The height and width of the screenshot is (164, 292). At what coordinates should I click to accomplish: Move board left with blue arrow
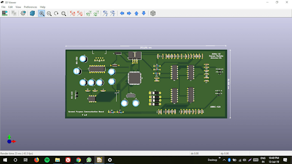[122, 13]
